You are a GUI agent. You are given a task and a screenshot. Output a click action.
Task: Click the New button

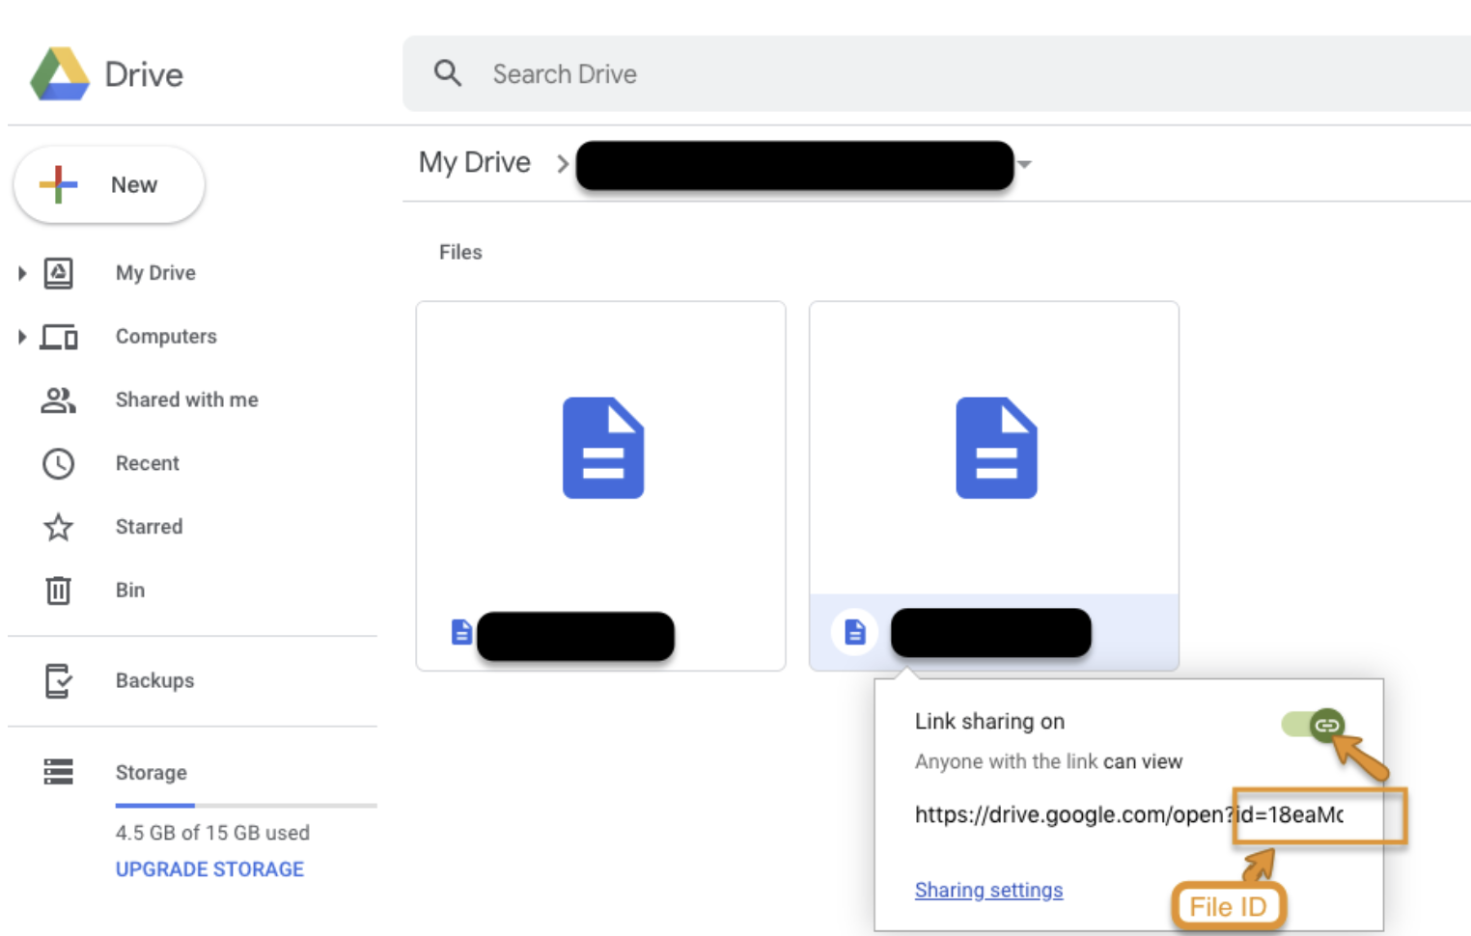click(x=109, y=184)
